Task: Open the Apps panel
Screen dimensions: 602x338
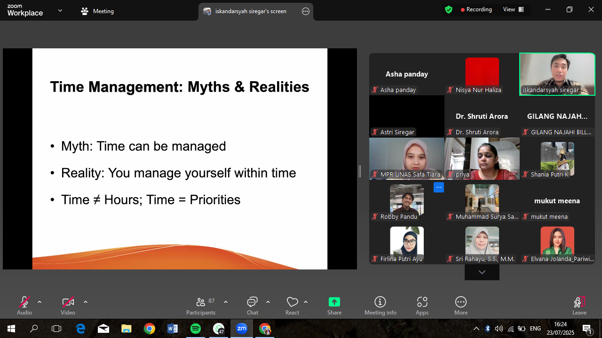Action: pos(422,306)
